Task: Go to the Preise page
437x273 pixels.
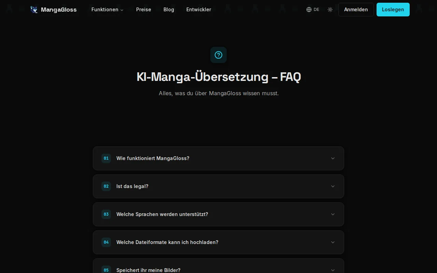Action: pyautogui.click(x=144, y=10)
